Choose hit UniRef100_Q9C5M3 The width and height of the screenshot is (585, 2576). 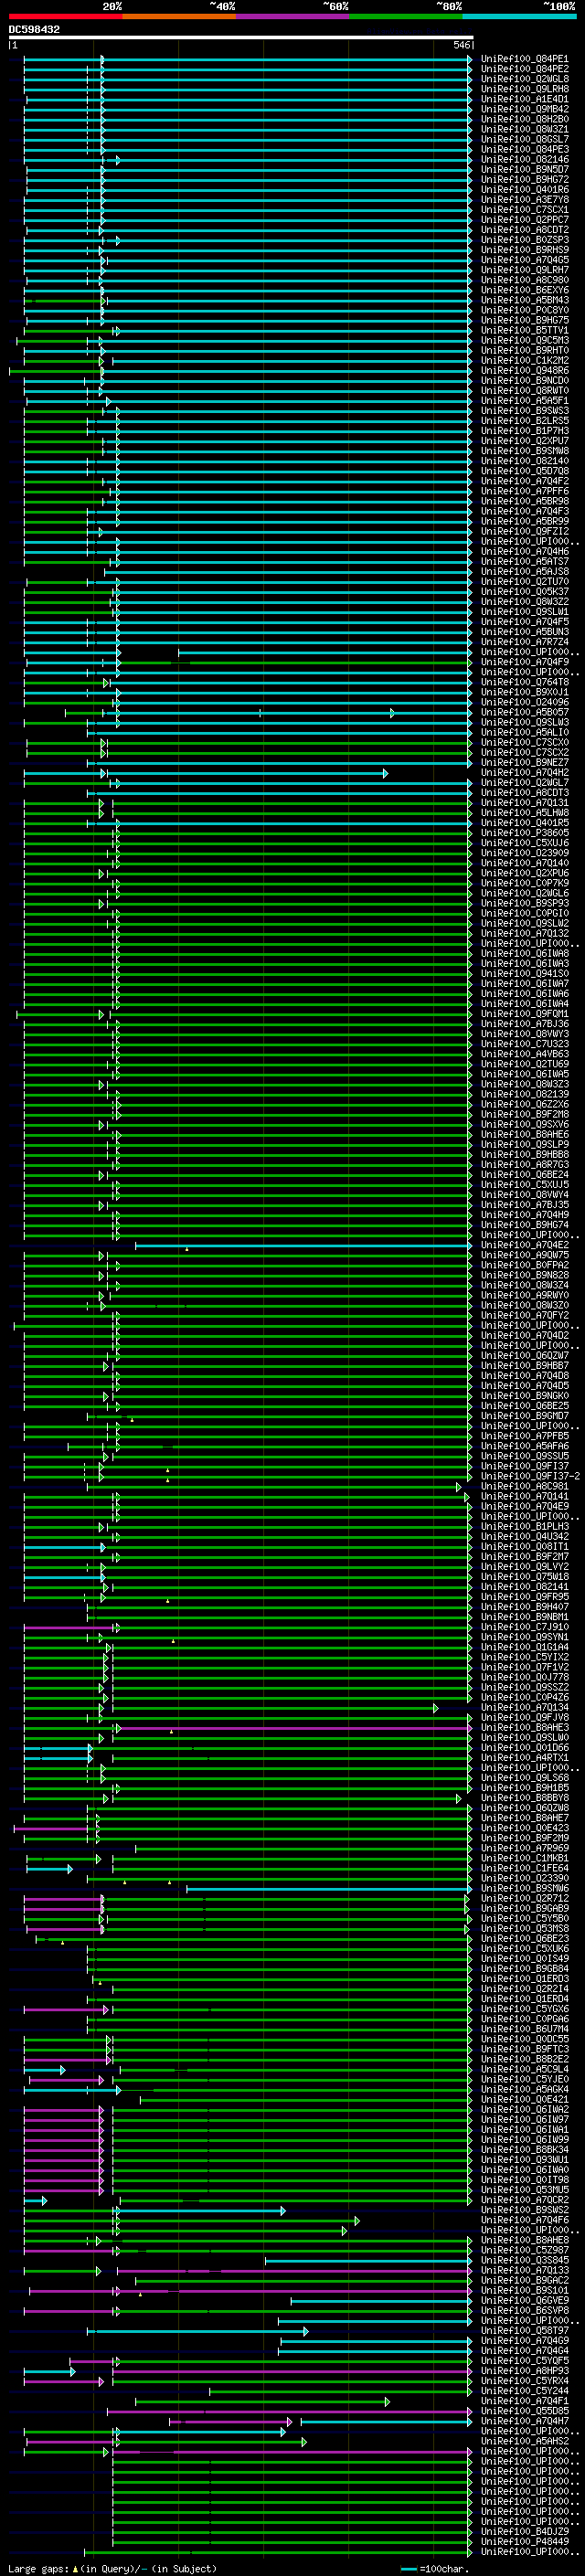525,340
